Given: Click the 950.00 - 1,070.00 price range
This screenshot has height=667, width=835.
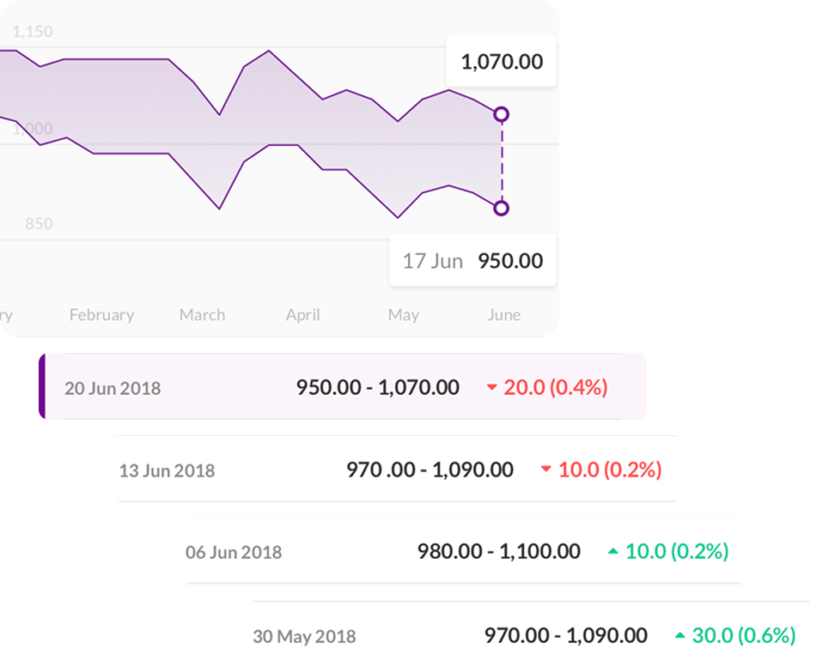Looking at the screenshot, I should pos(378,387).
